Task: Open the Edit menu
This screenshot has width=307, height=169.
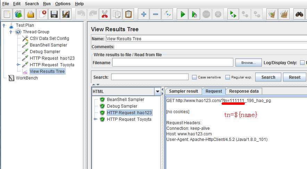Action: (17, 4)
